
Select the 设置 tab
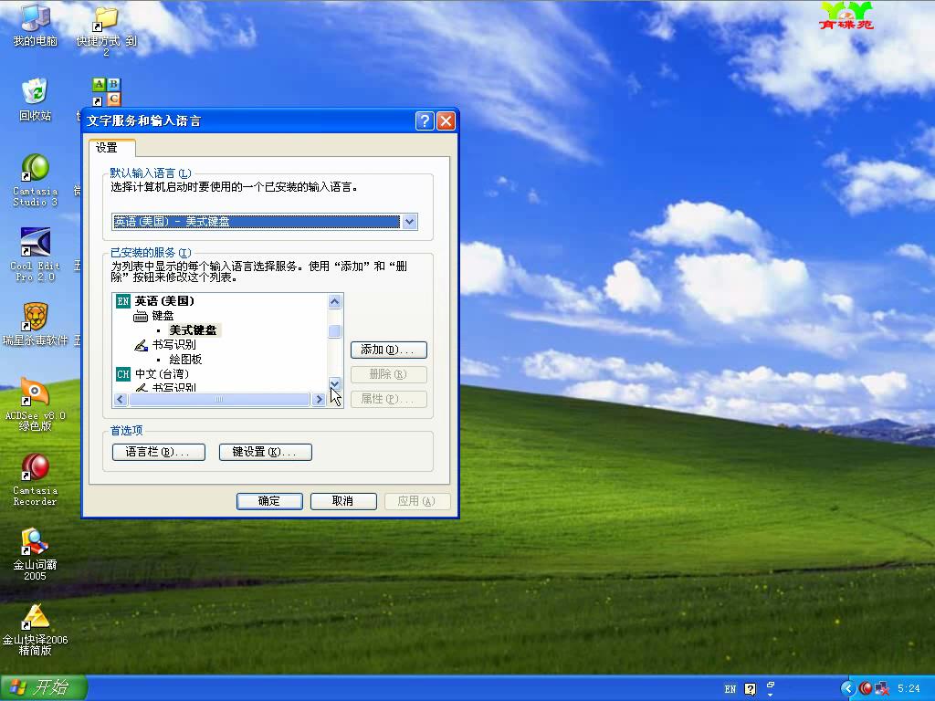[111, 148]
